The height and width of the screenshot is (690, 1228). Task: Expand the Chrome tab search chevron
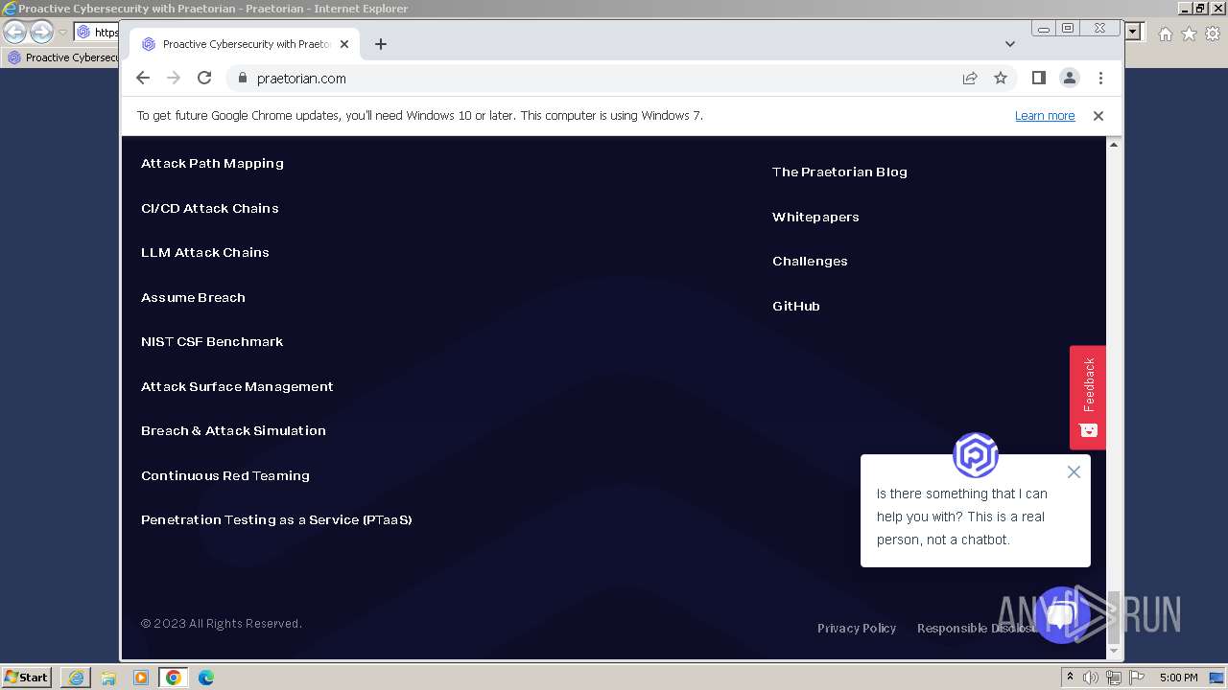click(x=1010, y=44)
